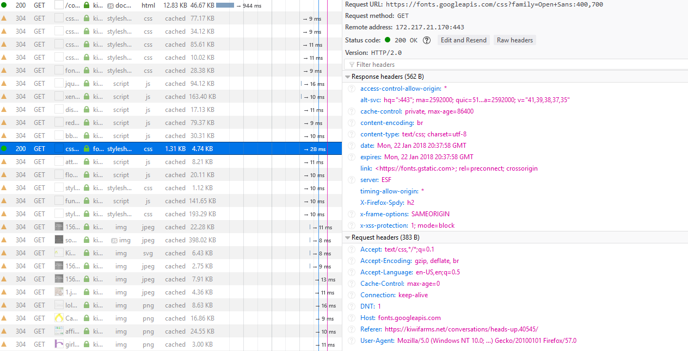688x351 pixels.
Task: Open help icon for User-Agent header
Action: pos(352,341)
